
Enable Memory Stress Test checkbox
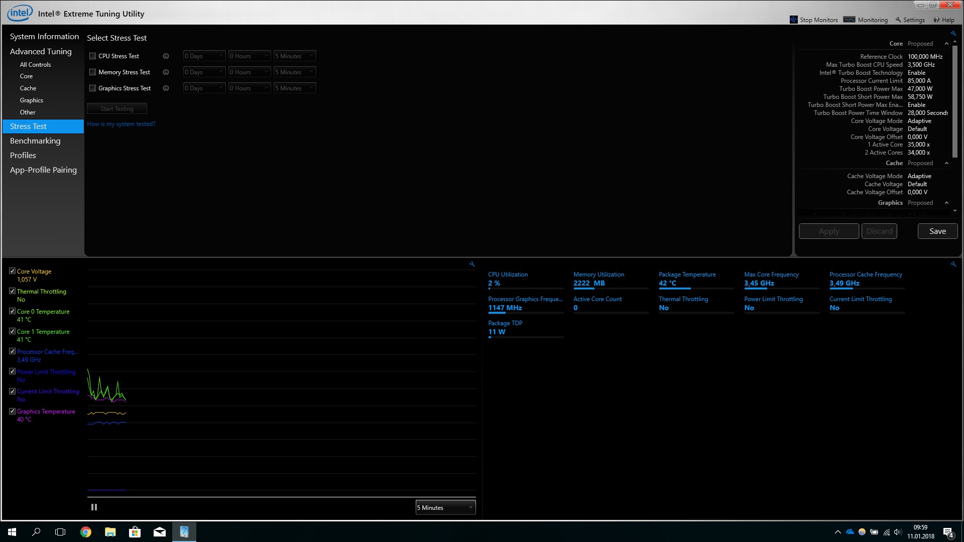pyautogui.click(x=92, y=72)
